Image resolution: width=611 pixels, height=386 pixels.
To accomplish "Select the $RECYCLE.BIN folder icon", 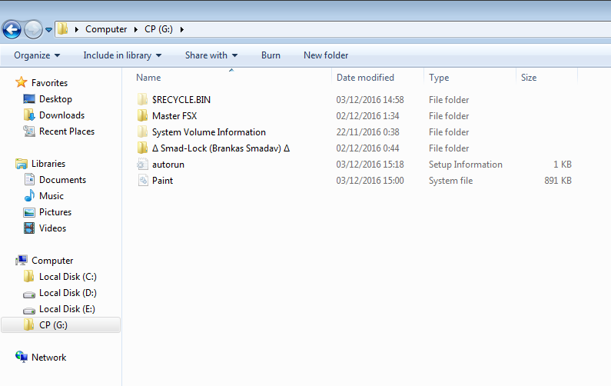I will point(142,100).
